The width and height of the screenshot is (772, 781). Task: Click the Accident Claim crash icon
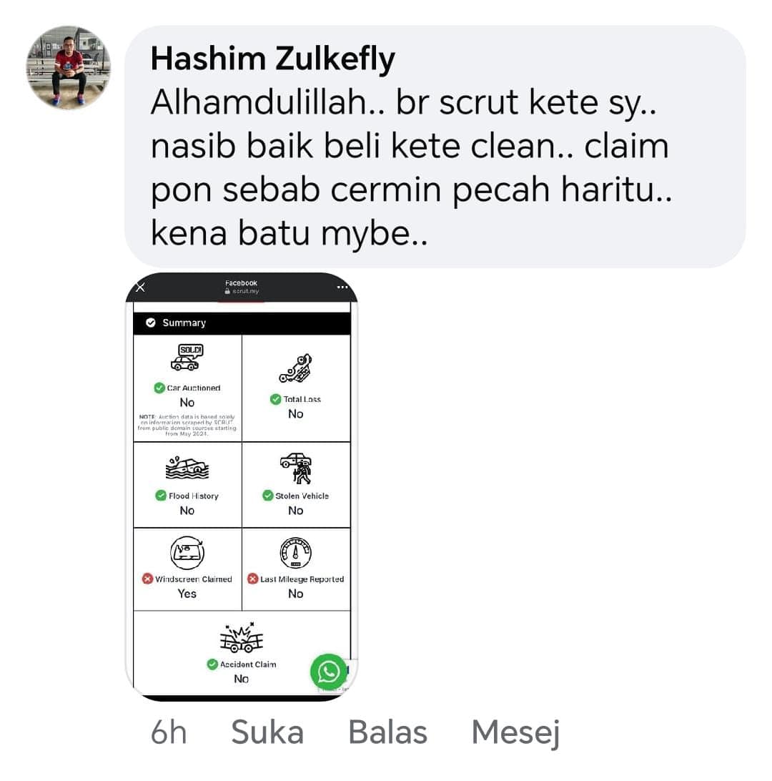click(242, 637)
